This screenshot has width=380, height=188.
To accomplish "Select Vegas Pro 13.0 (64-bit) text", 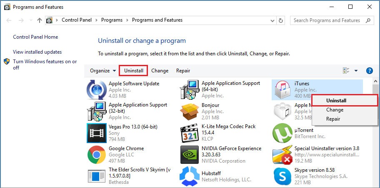I will tap(133, 127).
